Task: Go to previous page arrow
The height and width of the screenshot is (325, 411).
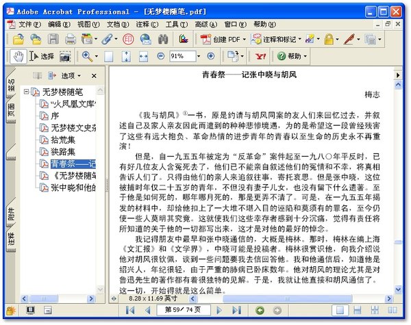Action: point(147,311)
